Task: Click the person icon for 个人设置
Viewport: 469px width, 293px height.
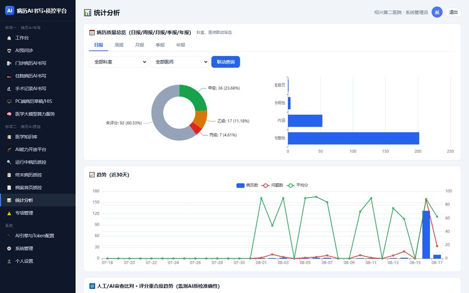Action: point(9,262)
